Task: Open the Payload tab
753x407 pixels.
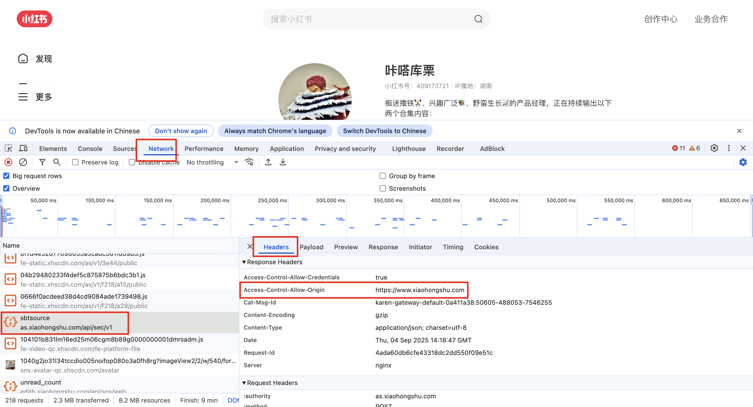Action: [x=311, y=247]
